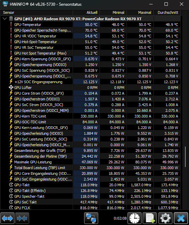
Task: Click the 330.000 A Kern TDC-Limit average value
Action: 169,116
